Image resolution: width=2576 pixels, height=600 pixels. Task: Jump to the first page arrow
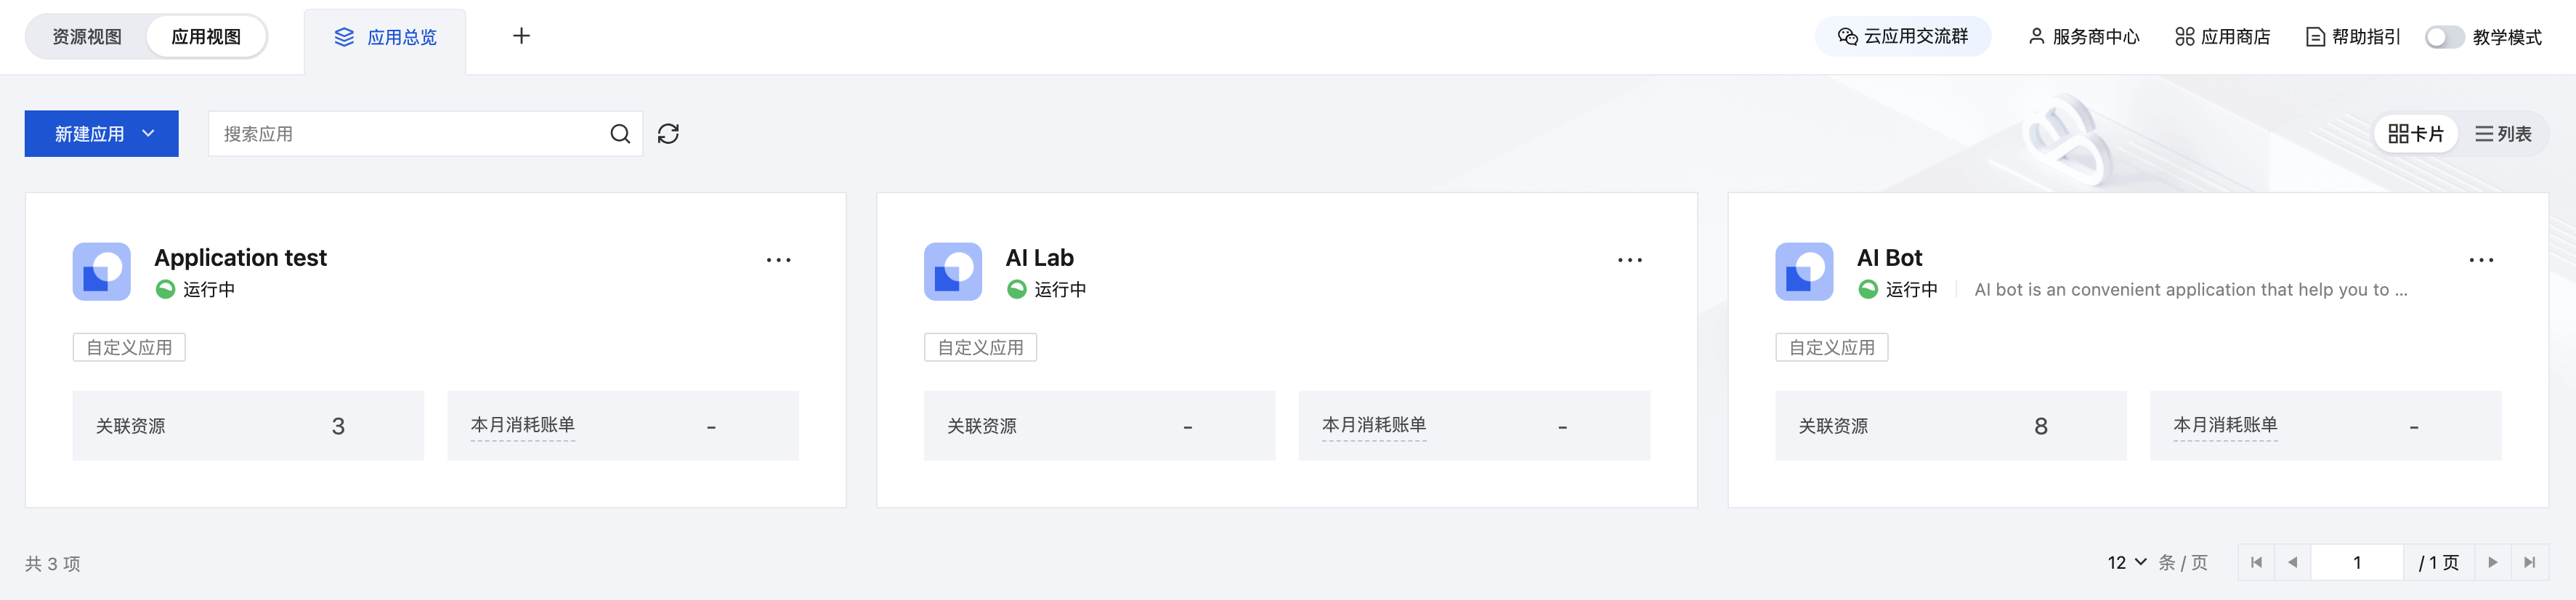pyautogui.click(x=2256, y=563)
